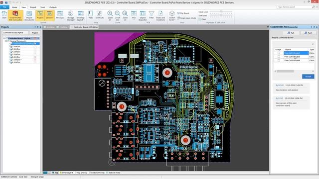Click the Controller Board.PrjPcb project field
Viewport: 319px width, 179px height.
click(15, 33)
